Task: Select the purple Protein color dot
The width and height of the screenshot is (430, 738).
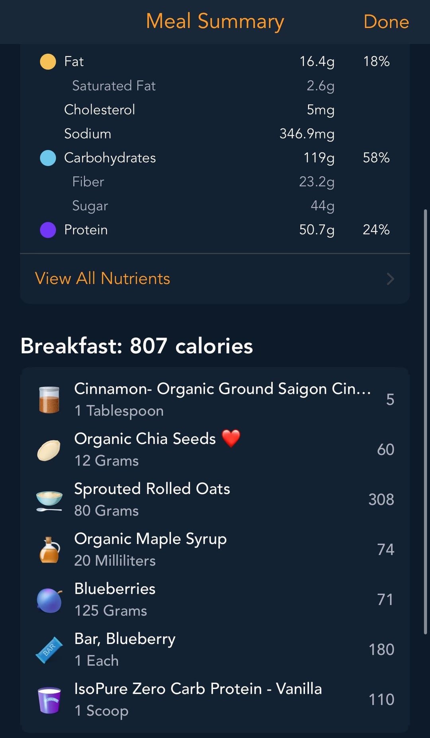Action: pyautogui.click(x=48, y=230)
